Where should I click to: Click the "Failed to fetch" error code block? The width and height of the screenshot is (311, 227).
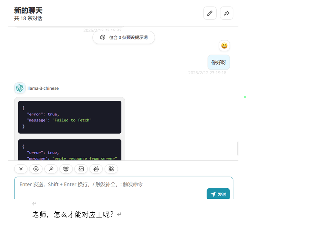tap(70, 117)
